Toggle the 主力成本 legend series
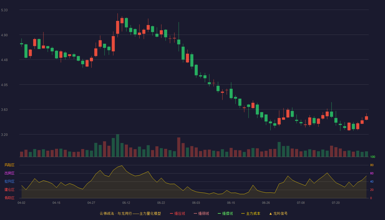 [x=251, y=213]
